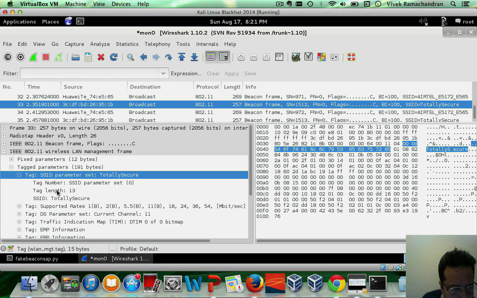Edit coloring rules icon

(x=321, y=57)
